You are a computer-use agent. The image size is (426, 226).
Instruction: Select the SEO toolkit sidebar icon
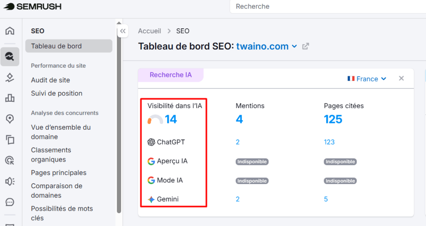(x=10, y=56)
